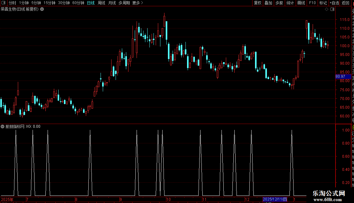The width and height of the screenshot is (354, 203).
Task: Click the 2025年 label on time axis
Action: 7,199
